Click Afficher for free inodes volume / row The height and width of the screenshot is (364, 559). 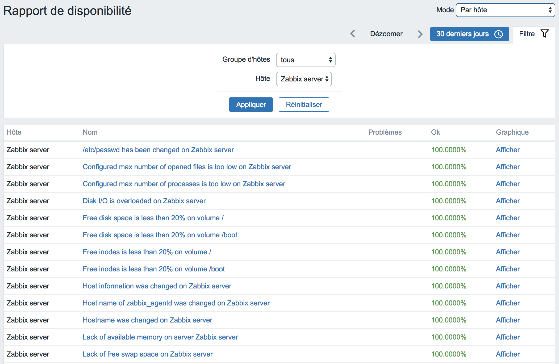click(x=508, y=252)
